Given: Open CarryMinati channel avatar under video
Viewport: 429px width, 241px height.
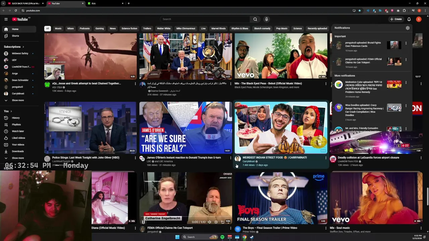Looking at the screenshot, I should [238, 159].
